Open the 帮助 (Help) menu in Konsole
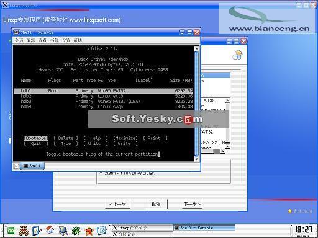Viewport: 318px width, 238px height. pyautogui.click(x=78, y=40)
